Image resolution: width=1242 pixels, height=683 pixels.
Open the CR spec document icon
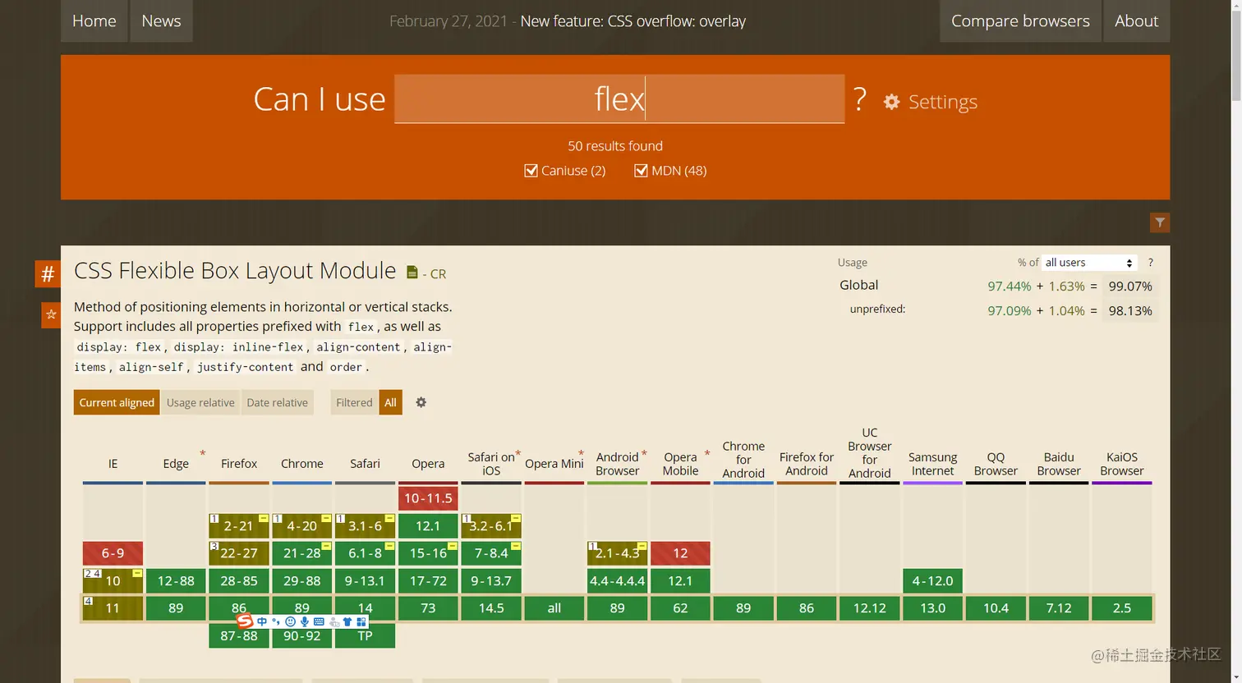[x=412, y=273]
